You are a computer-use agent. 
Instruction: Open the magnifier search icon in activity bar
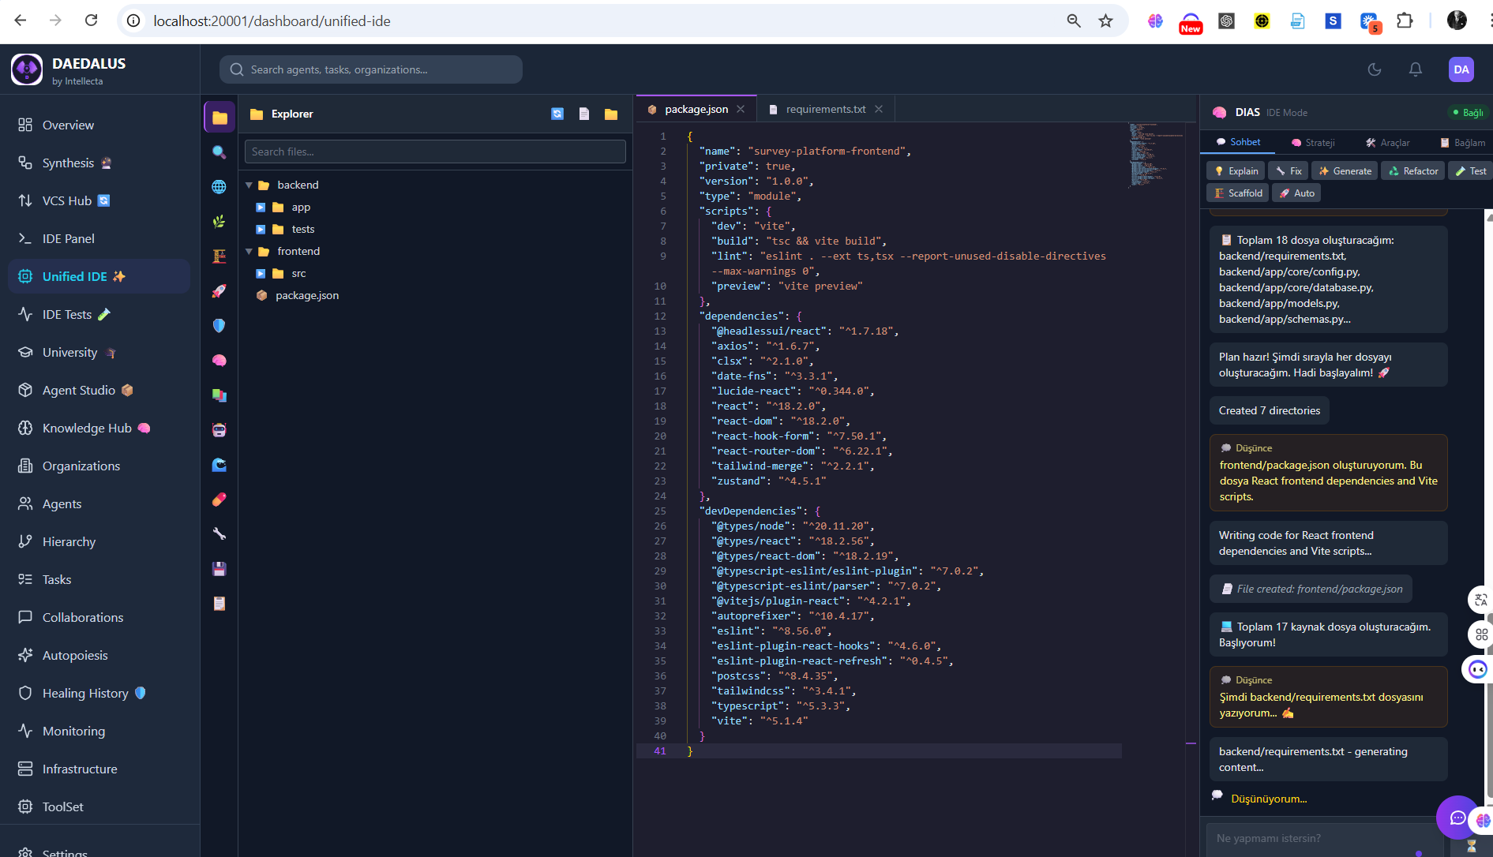tap(219, 152)
